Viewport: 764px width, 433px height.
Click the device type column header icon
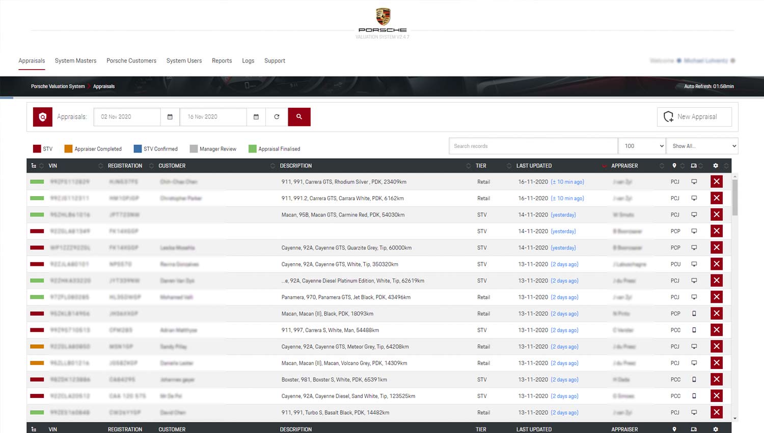click(x=694, y=166)
